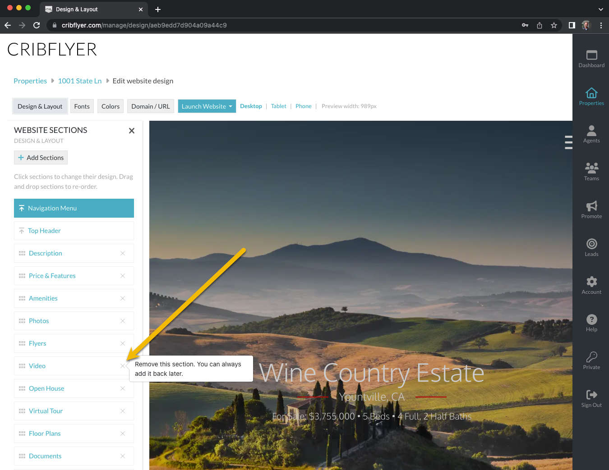This screenshot has height=470, width=609.
Task: Click the CRIBFLYER logo
Action: coord(52,50)
